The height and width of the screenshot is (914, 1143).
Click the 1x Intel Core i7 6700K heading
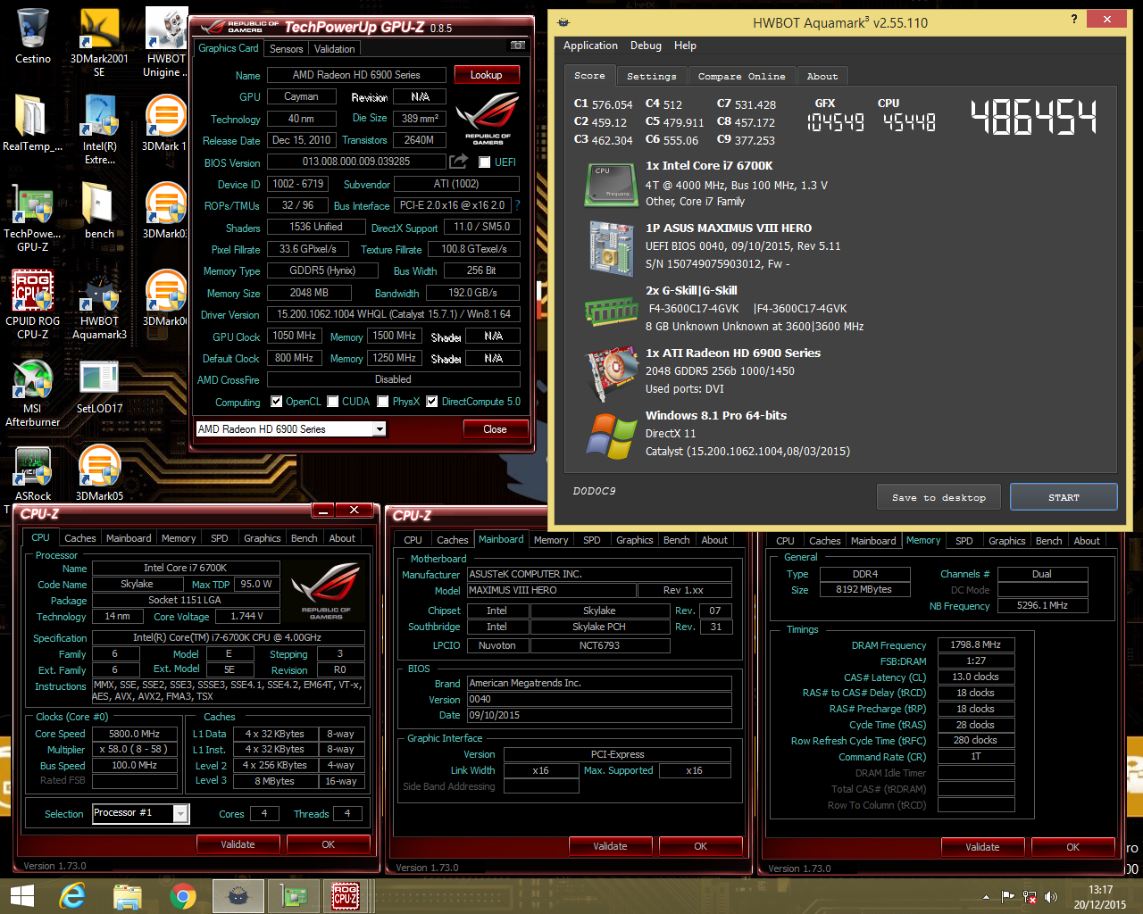[709, 166]
